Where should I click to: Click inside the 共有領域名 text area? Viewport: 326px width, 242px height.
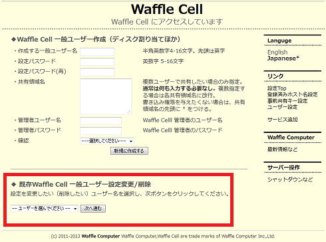[x=106, y=96]
